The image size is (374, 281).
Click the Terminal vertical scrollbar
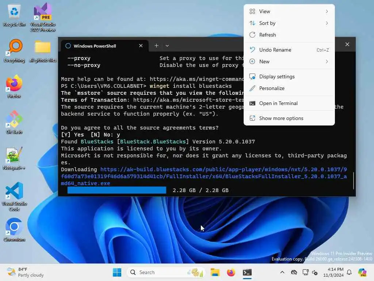click(354, 180)
